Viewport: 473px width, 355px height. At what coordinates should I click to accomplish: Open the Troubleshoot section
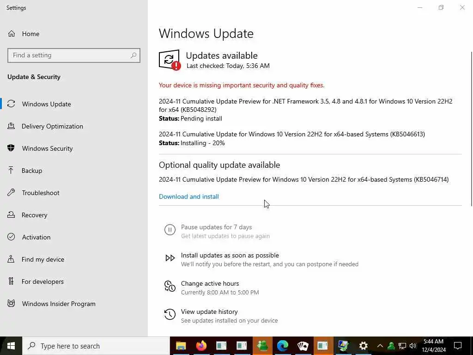pos(41,193)
